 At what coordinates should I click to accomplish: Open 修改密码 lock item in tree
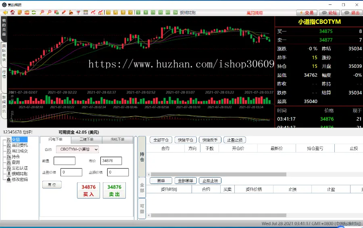(x=19, y=179)
